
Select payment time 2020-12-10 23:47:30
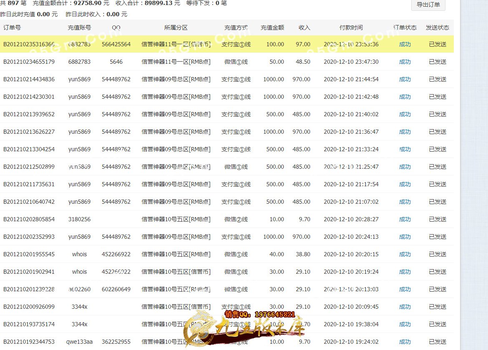[x=351, y=62]
